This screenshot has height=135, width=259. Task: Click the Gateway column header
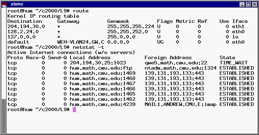tap(68, 21)
